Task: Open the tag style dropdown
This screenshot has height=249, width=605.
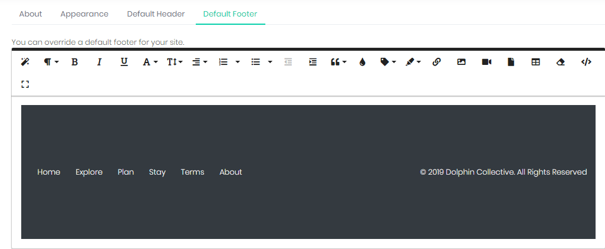Action: pyautogui.click(x=388, y=62)
